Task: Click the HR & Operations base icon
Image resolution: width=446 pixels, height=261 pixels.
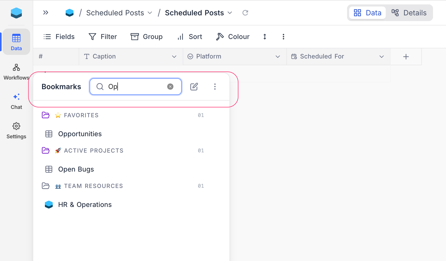Action: click(x=49, y=205)
